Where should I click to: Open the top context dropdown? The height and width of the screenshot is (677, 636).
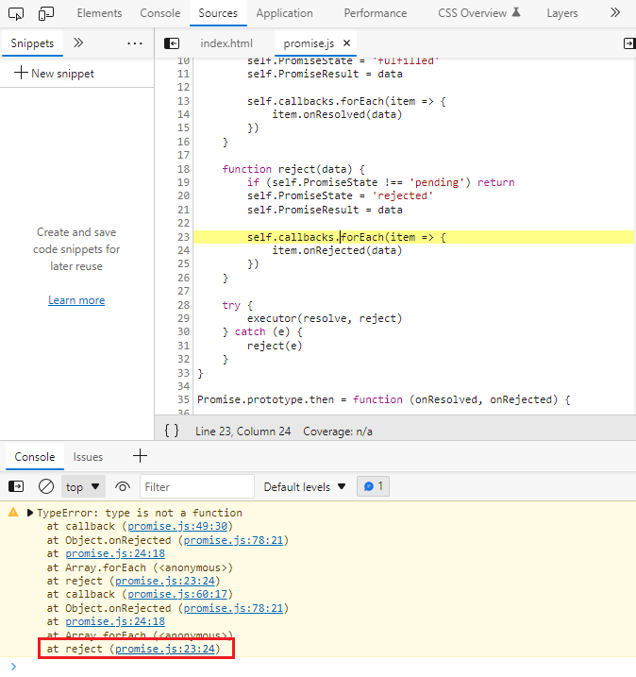[82, 486]
